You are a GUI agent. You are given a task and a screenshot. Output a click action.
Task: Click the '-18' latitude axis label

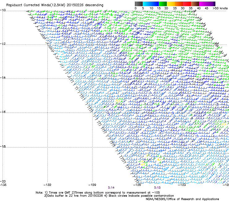pos(3,146)
